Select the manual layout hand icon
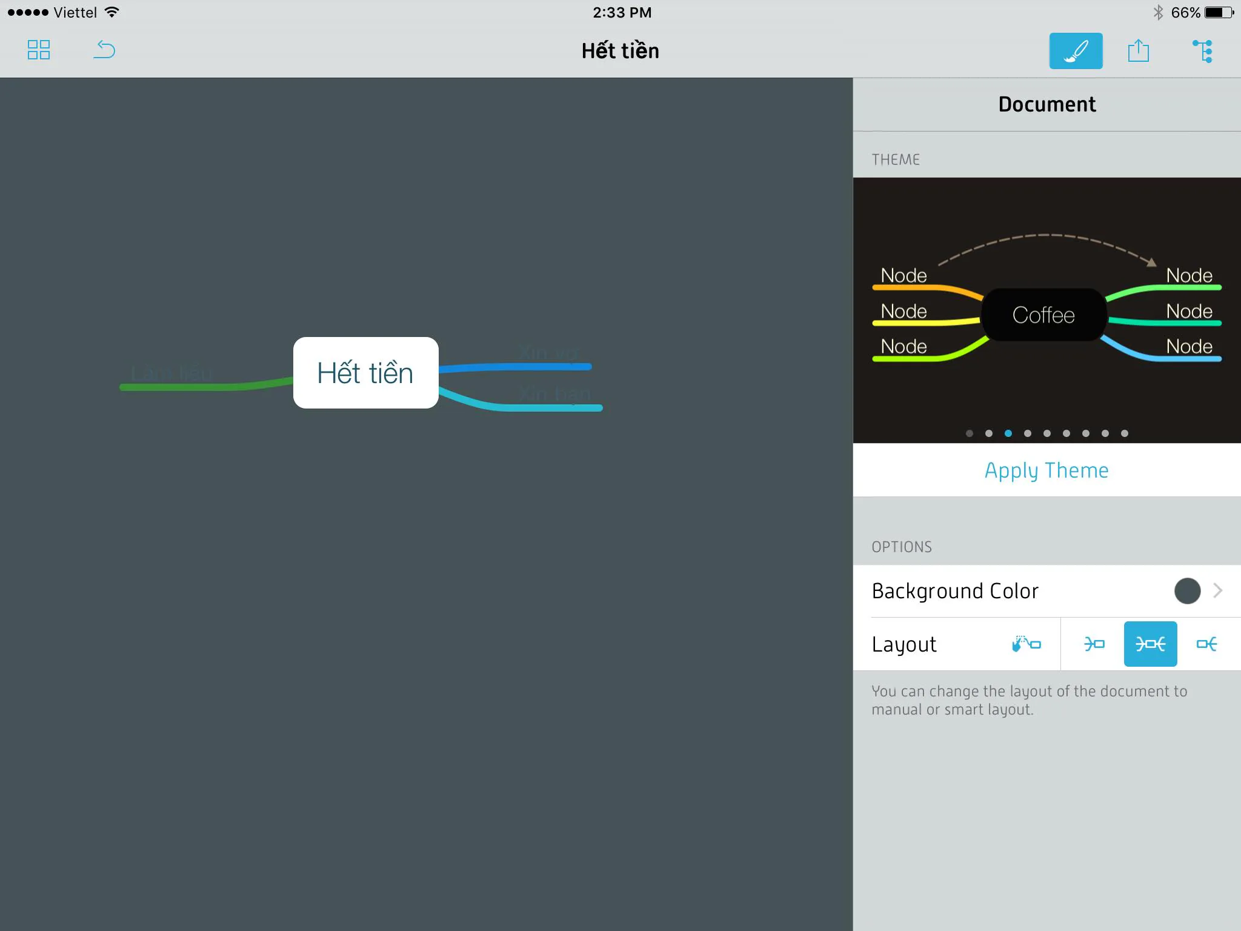The height and width of the screenshot is (931, 1241). tap(1026, 644)
